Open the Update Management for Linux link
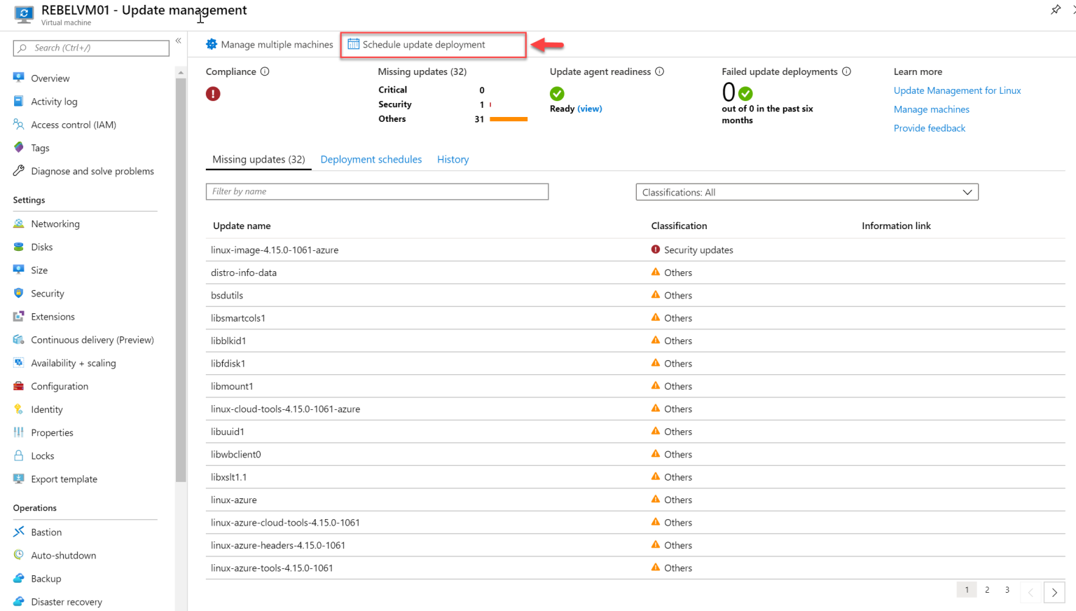Viewport: 1076px width, 611px height. click(957, 90)
